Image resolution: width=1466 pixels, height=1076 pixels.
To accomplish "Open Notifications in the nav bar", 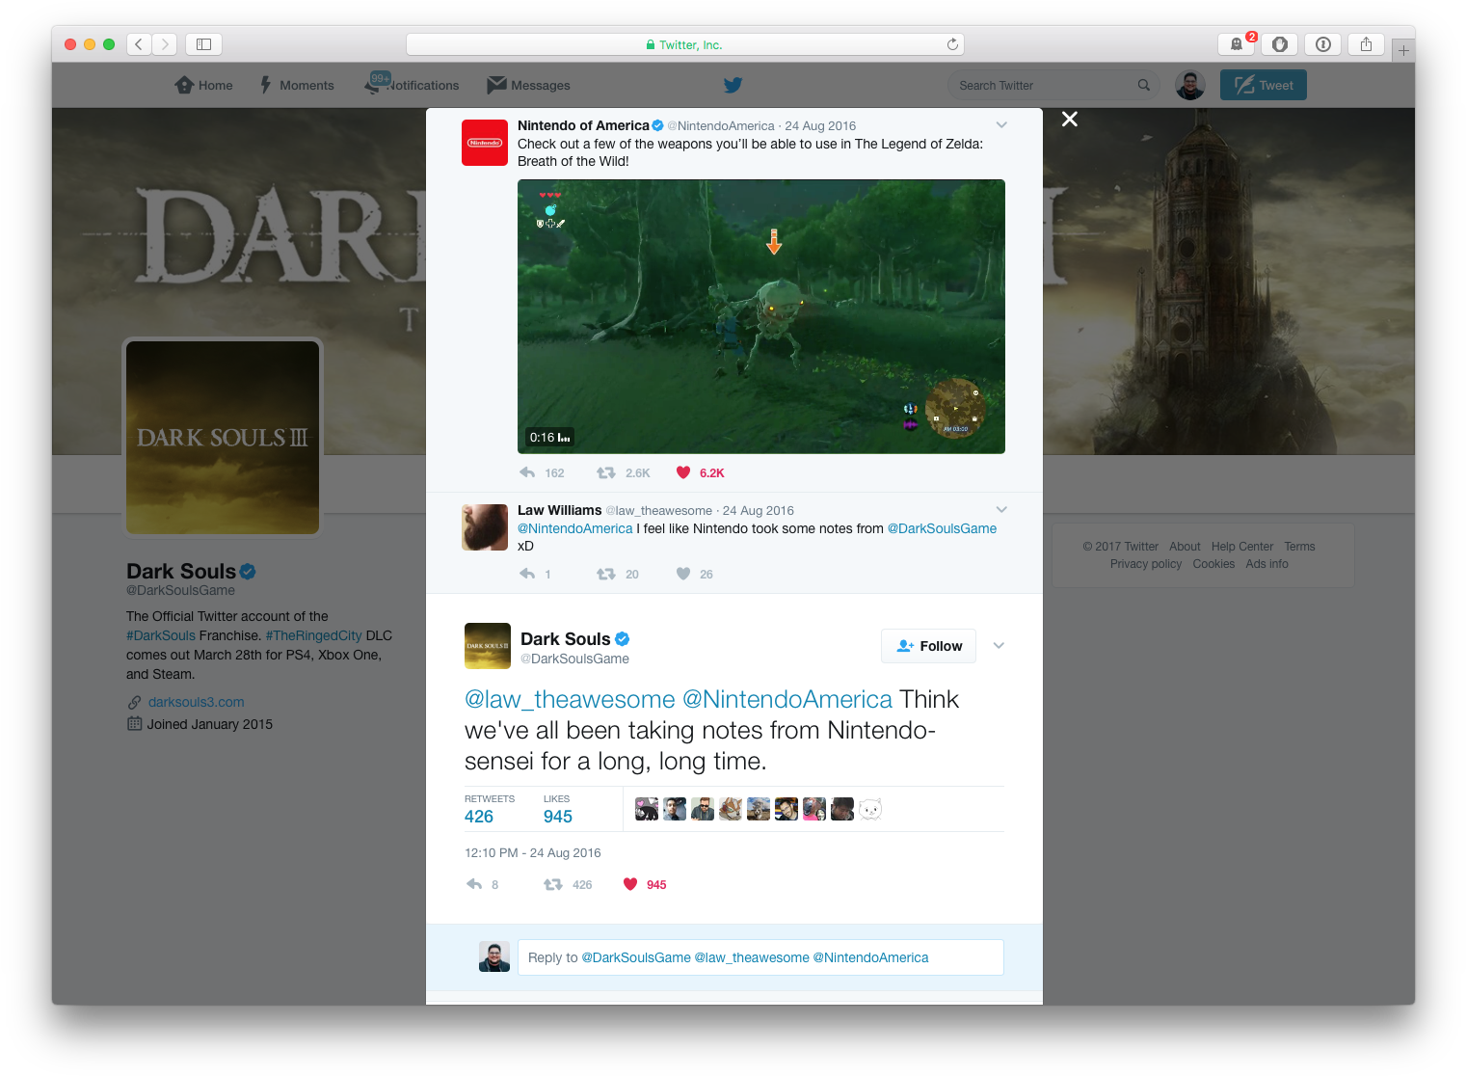I will pos(413,85).
